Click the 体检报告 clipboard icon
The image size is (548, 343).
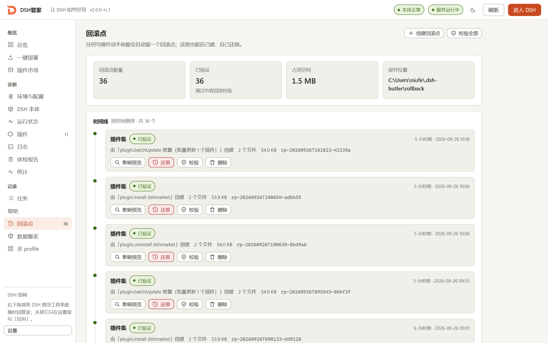click(11, 159)
